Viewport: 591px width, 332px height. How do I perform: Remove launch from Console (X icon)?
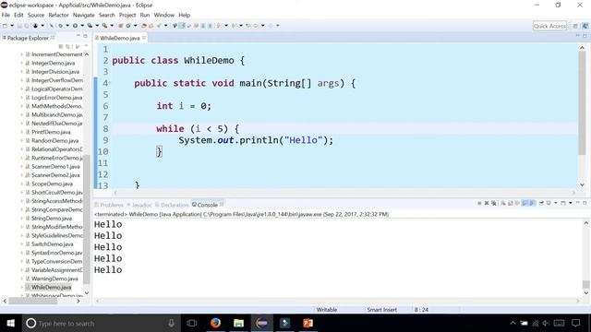487,203
